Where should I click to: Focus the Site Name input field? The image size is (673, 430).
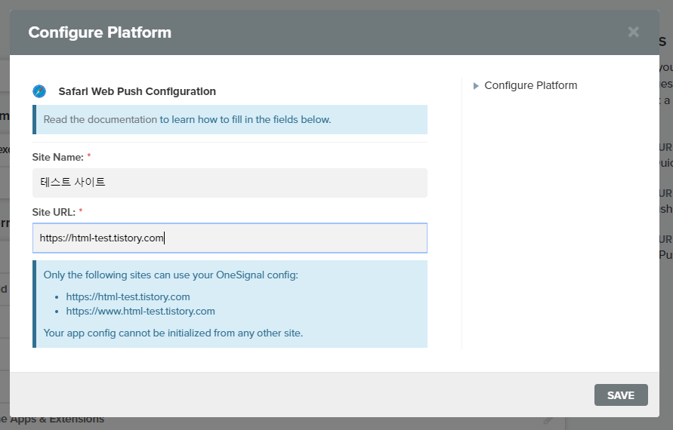click(230, 183)
